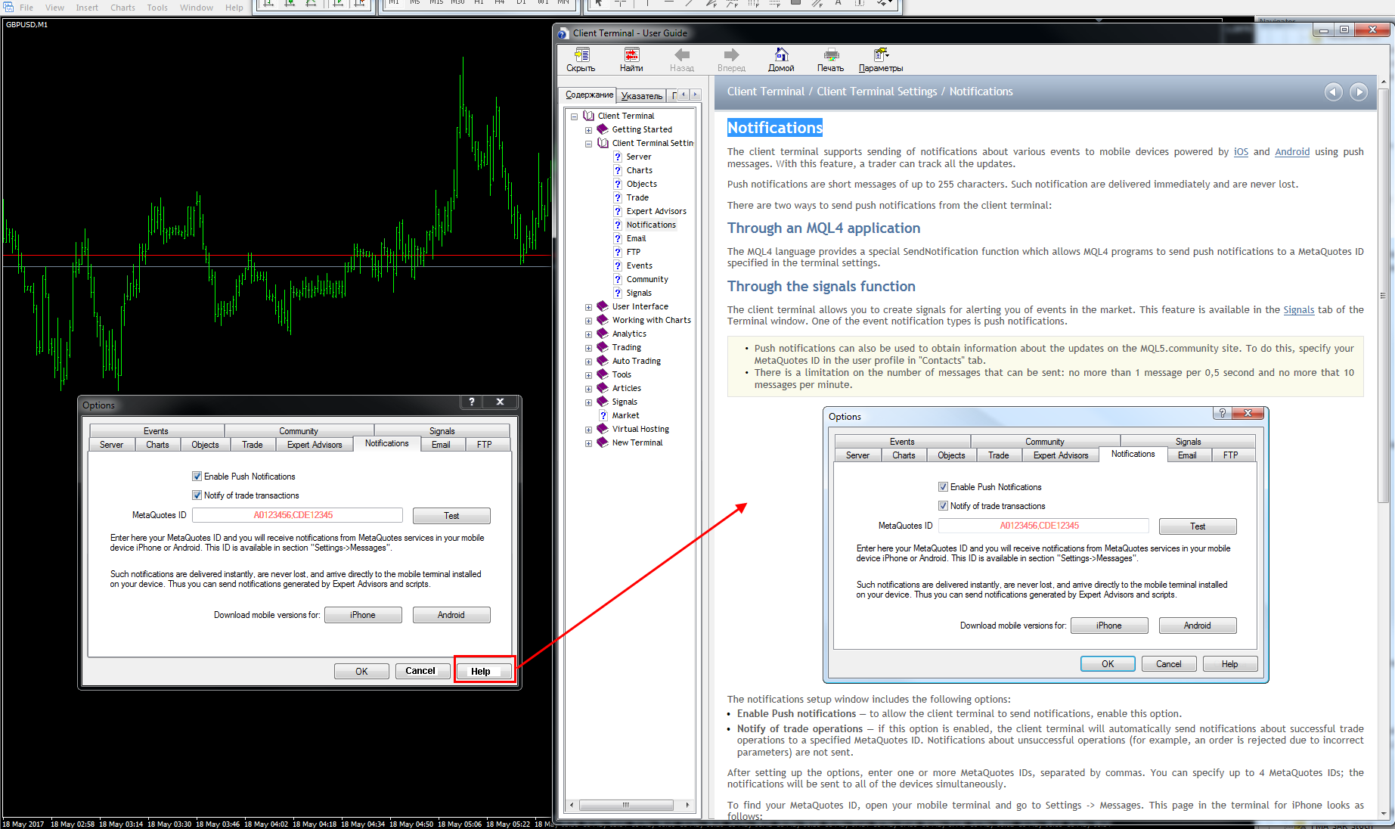Open the Insert menu in the main menu bar
The image size is (1395, 829).
[87, 8]
